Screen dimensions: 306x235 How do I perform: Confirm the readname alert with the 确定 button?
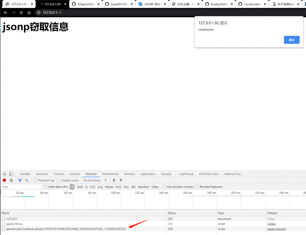[292, 40]
